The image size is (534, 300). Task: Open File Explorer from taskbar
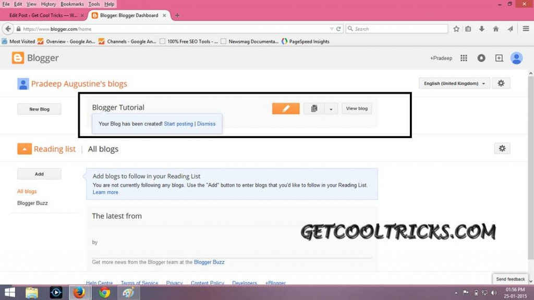tap(32, 293)
